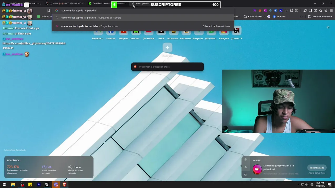Open Sticky Notes yellow taskbar icon
335x188 pixels.
click(x=30, y=185)
